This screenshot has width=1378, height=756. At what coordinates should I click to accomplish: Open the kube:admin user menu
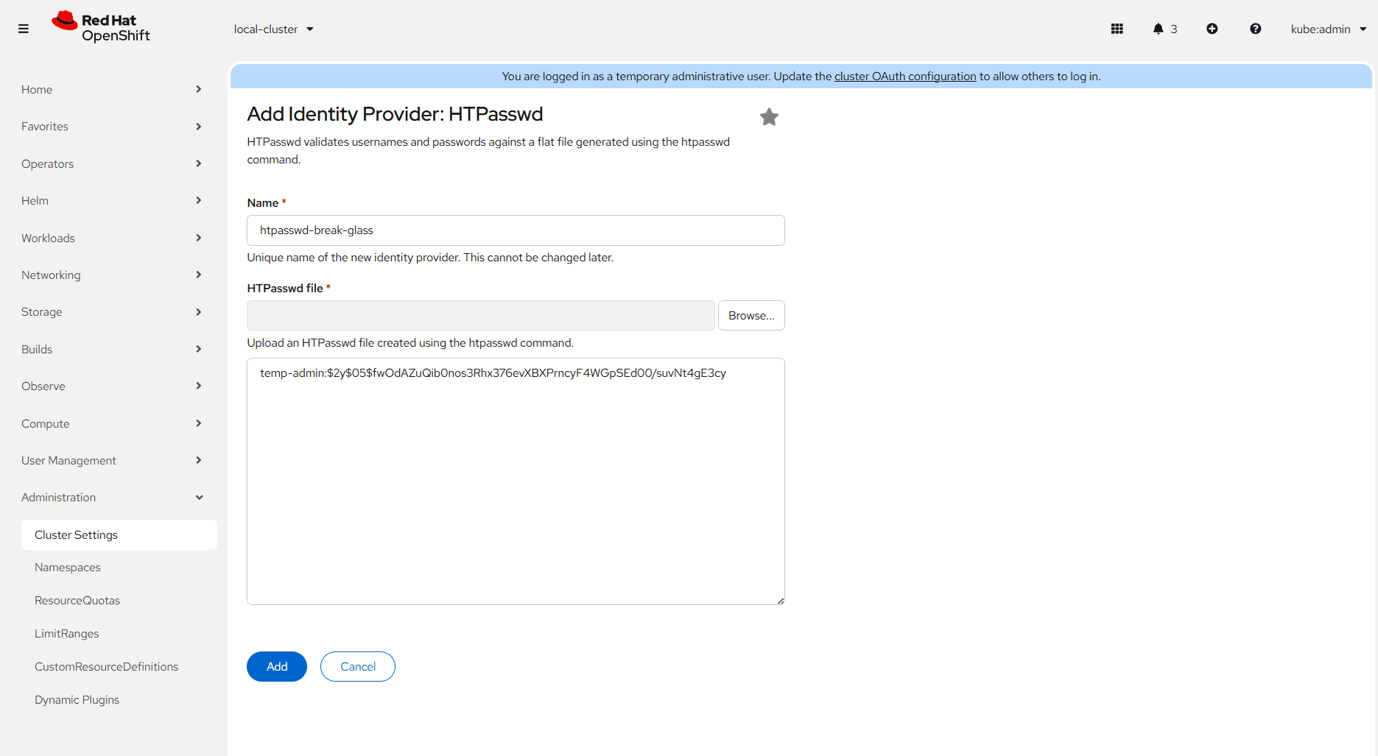(1328, 29)
